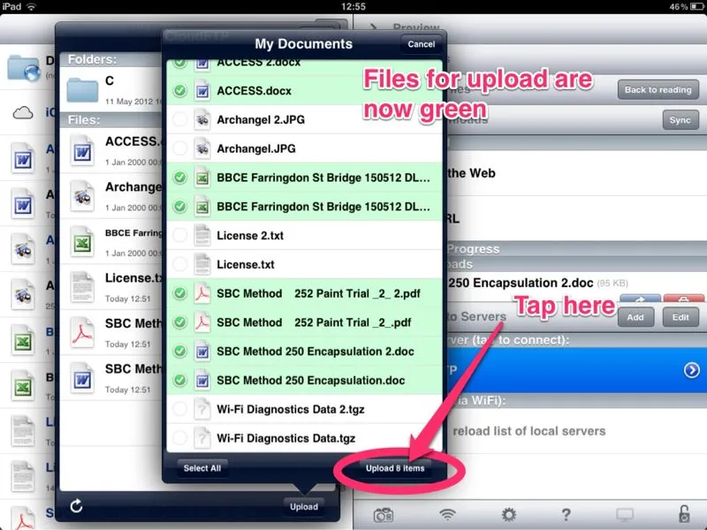Tap the Upload 8 items button

pos(395,468)
